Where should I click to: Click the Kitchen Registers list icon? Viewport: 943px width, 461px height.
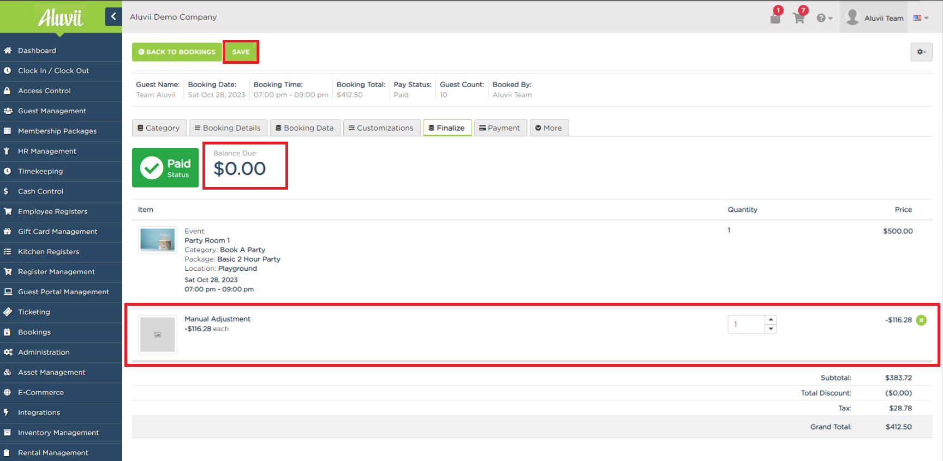coord(8,252)
